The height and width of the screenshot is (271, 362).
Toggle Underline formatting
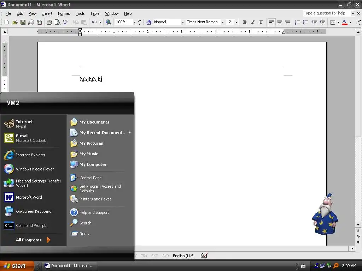pos(261,22)
